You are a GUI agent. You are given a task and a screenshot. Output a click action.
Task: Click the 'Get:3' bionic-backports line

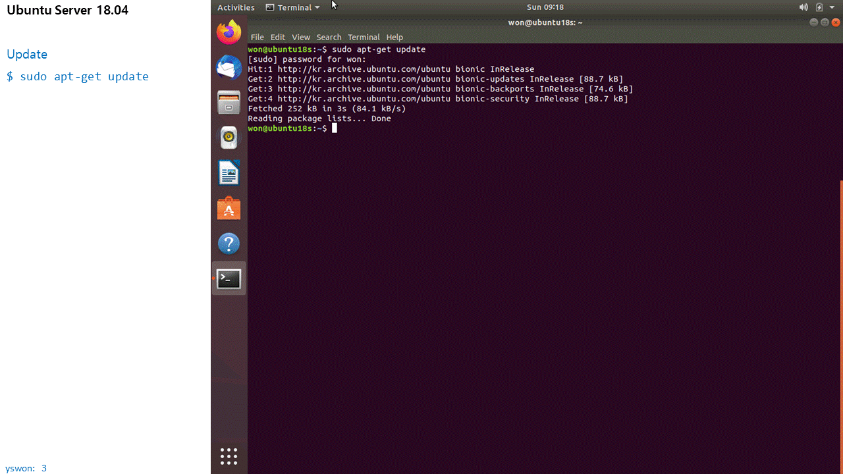pos(441,89)
